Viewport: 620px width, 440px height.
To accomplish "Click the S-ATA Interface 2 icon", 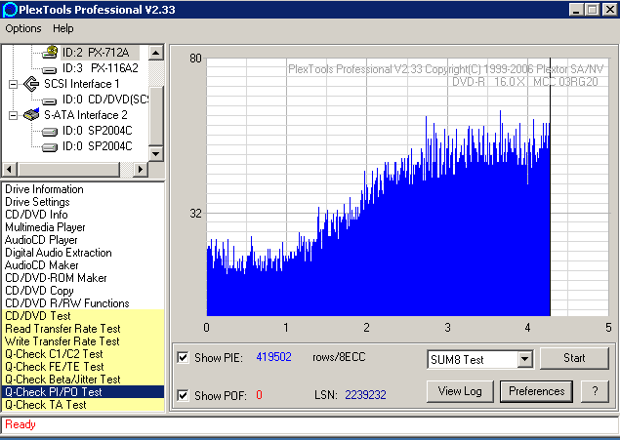I will [31, 114].
